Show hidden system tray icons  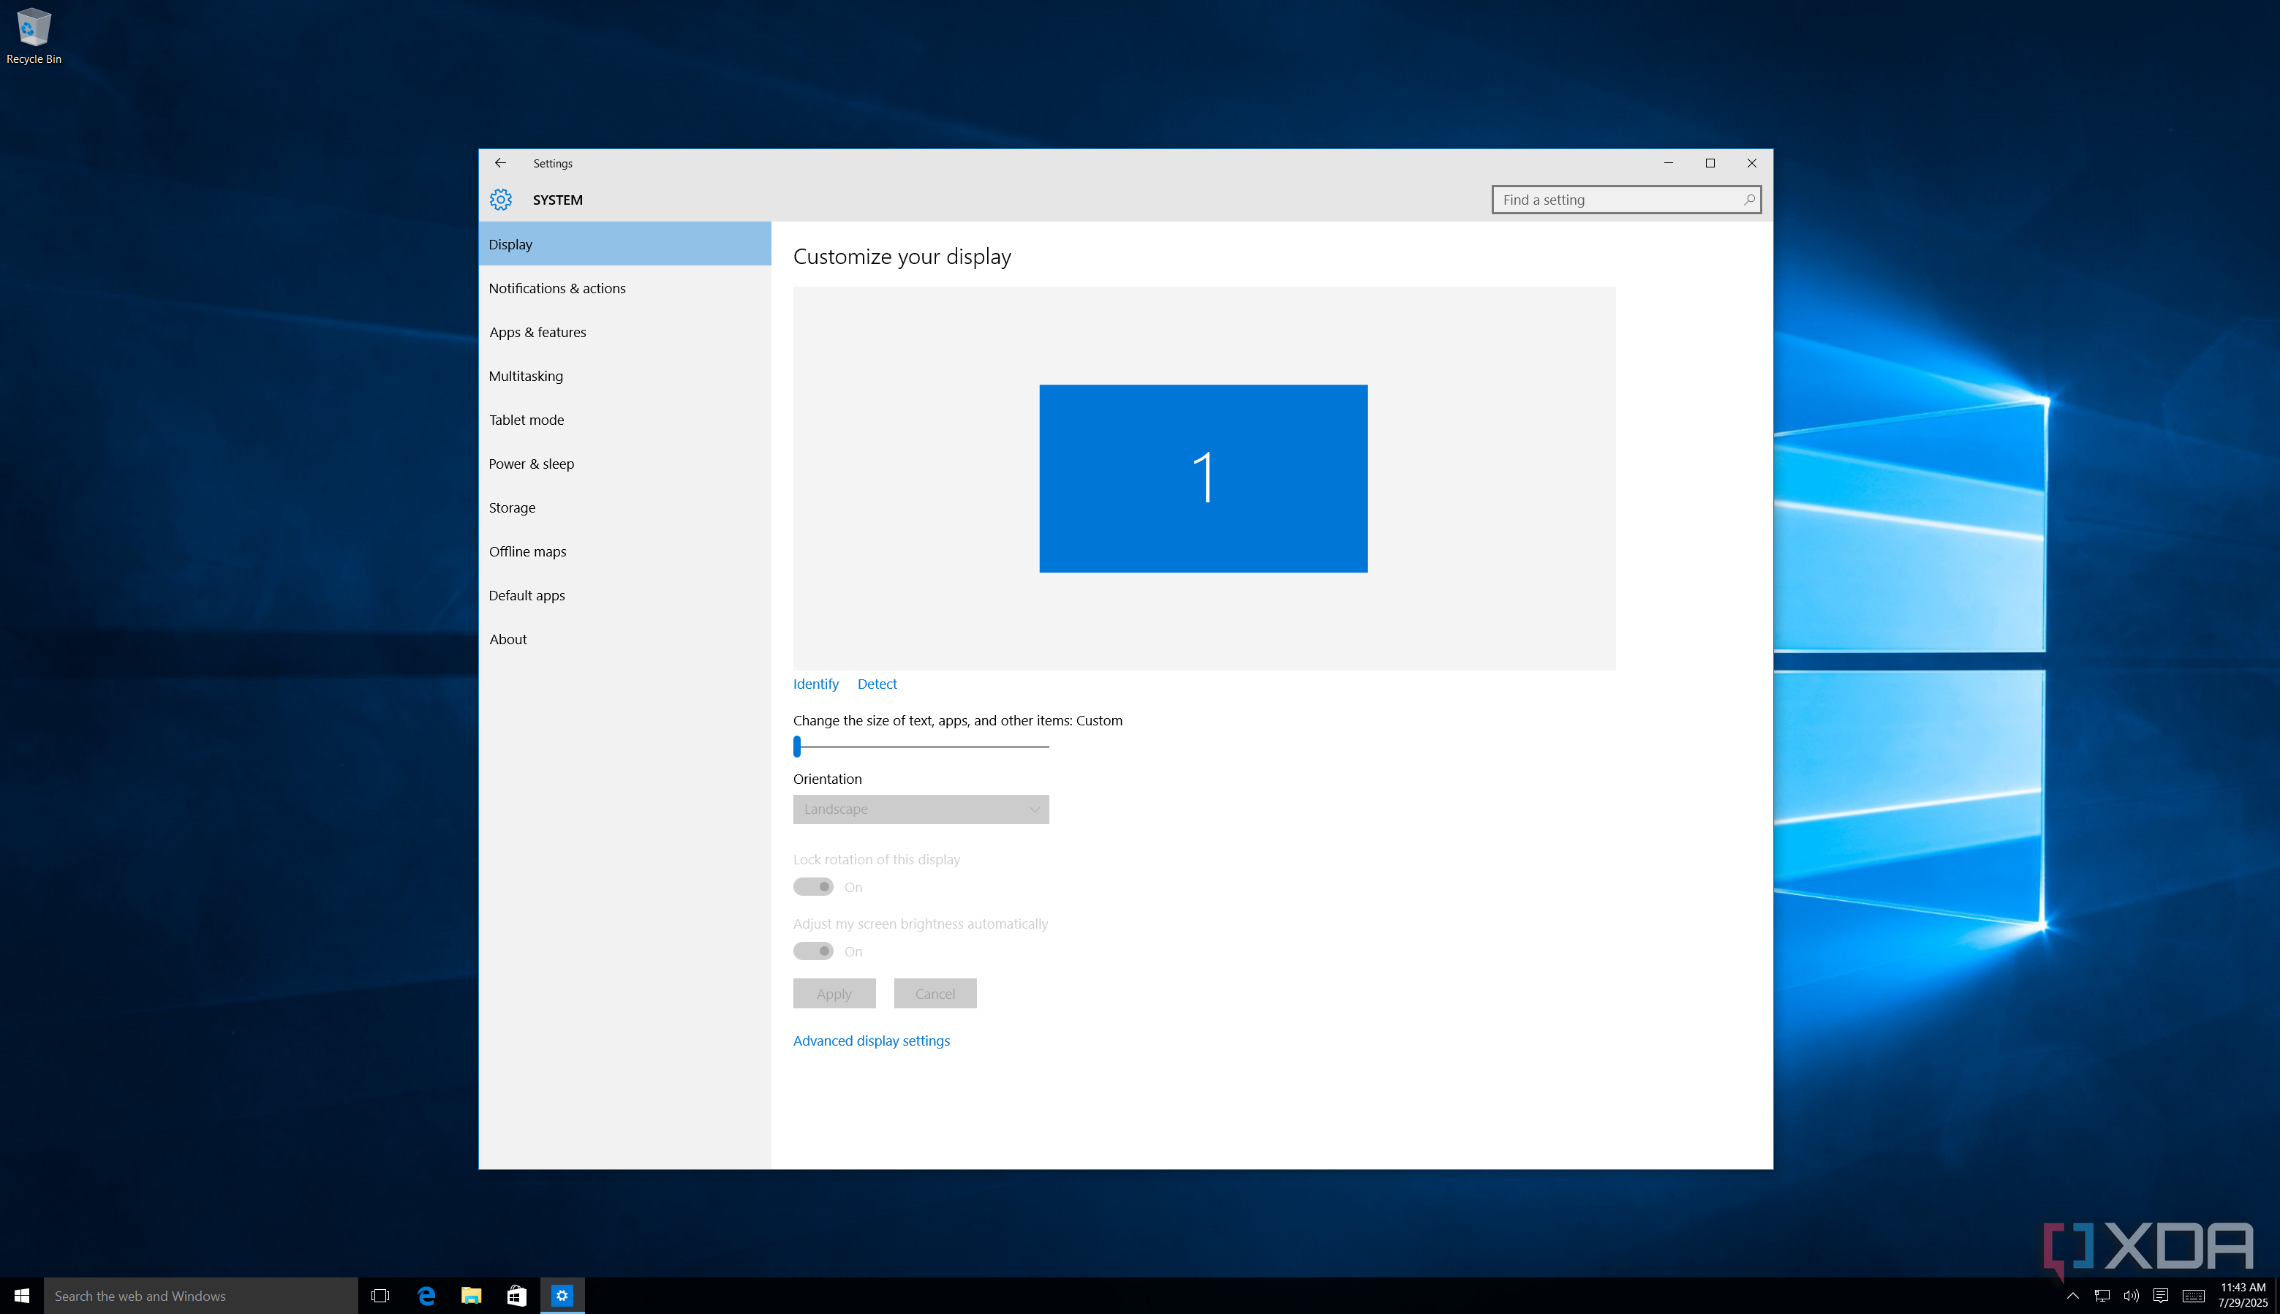point(2072,1296)
